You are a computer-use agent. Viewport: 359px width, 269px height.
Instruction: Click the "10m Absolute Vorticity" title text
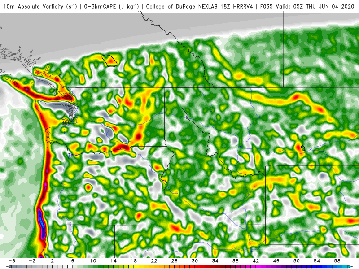33,7
